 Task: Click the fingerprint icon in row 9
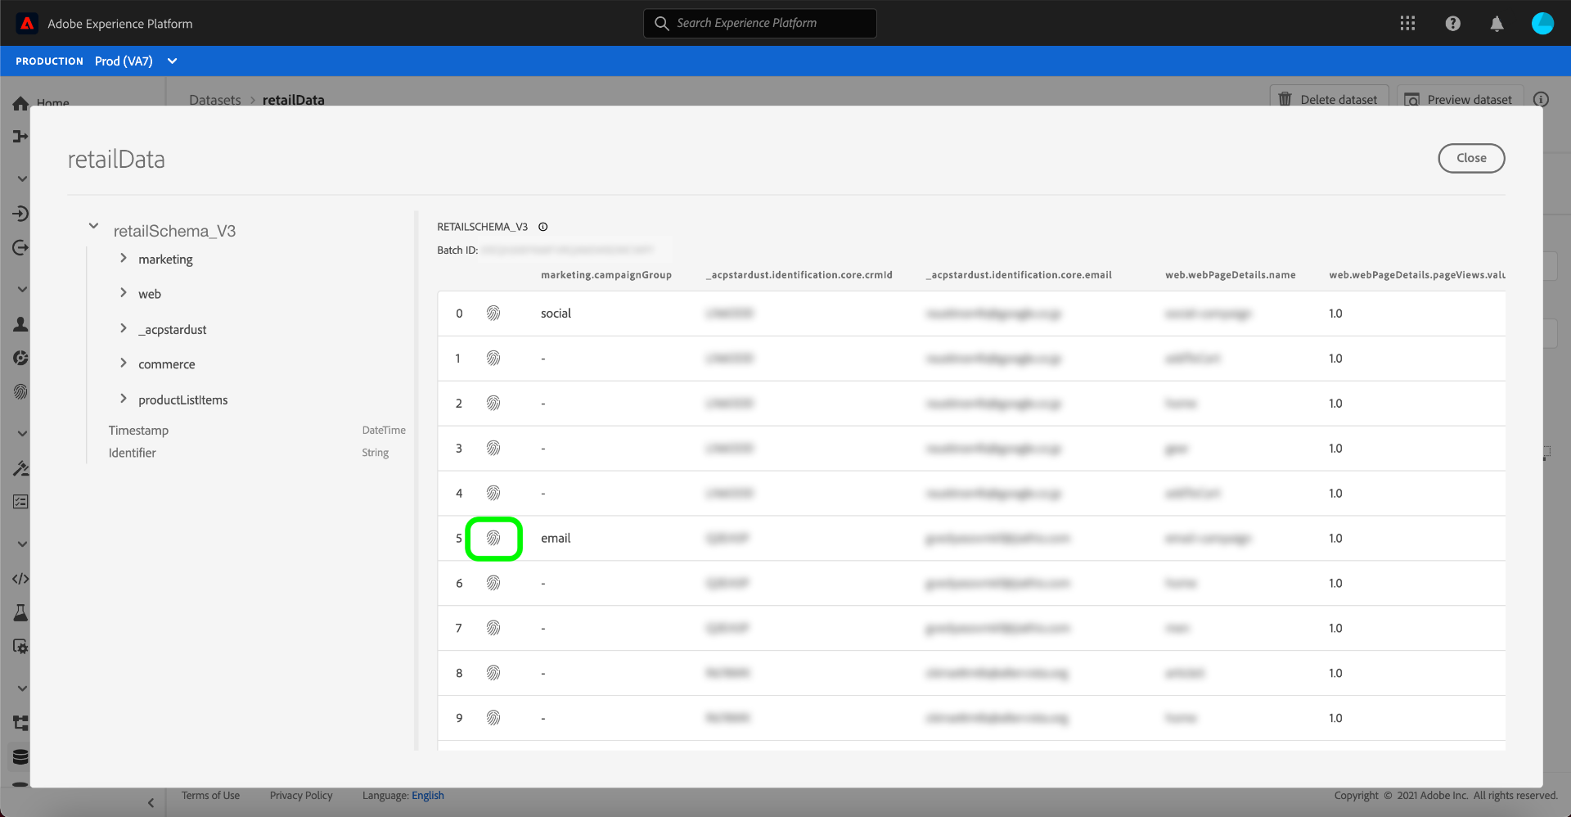click(493, 719)
